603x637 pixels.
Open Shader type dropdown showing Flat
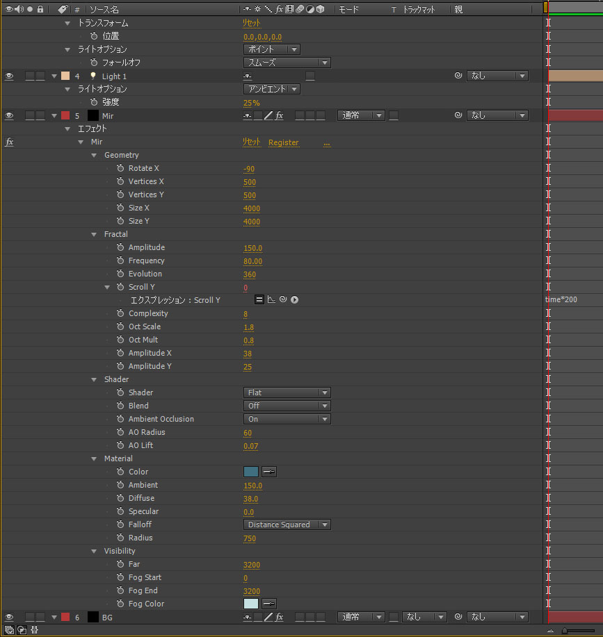(287, 392)
